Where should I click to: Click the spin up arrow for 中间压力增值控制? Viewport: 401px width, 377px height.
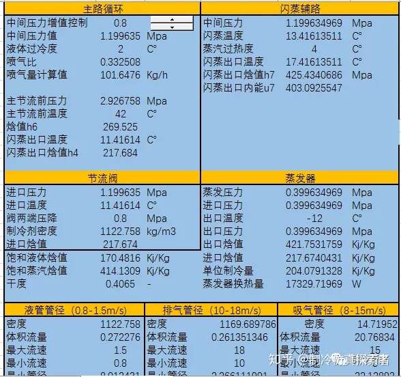click(x=172, y=19)
